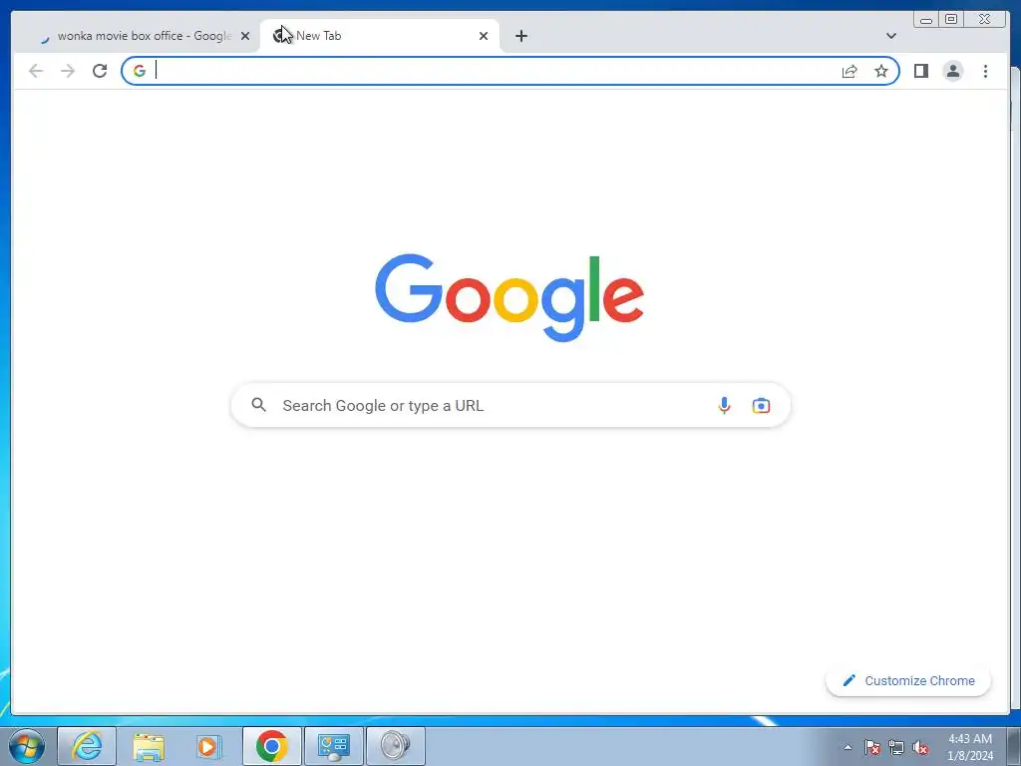Close the New Tab tab
The height and width of the screenshot is (766, 1021).
484,36
